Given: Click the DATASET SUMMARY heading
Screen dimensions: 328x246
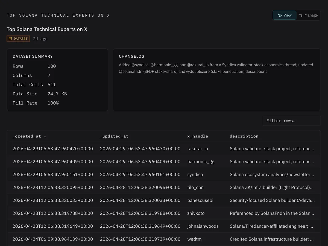Looking at the screenshot, I should tap(33, 56).
